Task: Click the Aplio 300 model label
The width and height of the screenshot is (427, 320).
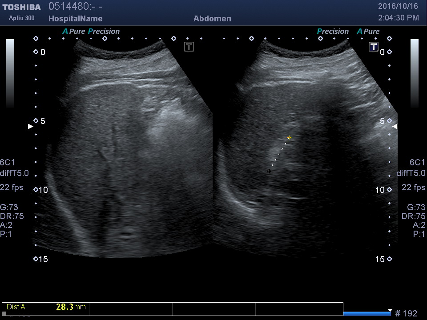Action: coord(21,18)
